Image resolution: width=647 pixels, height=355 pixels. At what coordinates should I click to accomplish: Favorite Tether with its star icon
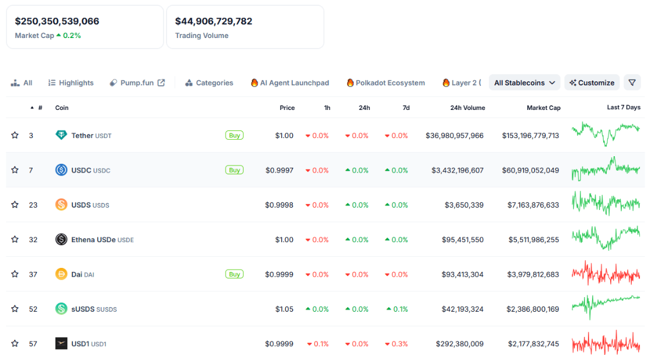[x=15, y=135]
